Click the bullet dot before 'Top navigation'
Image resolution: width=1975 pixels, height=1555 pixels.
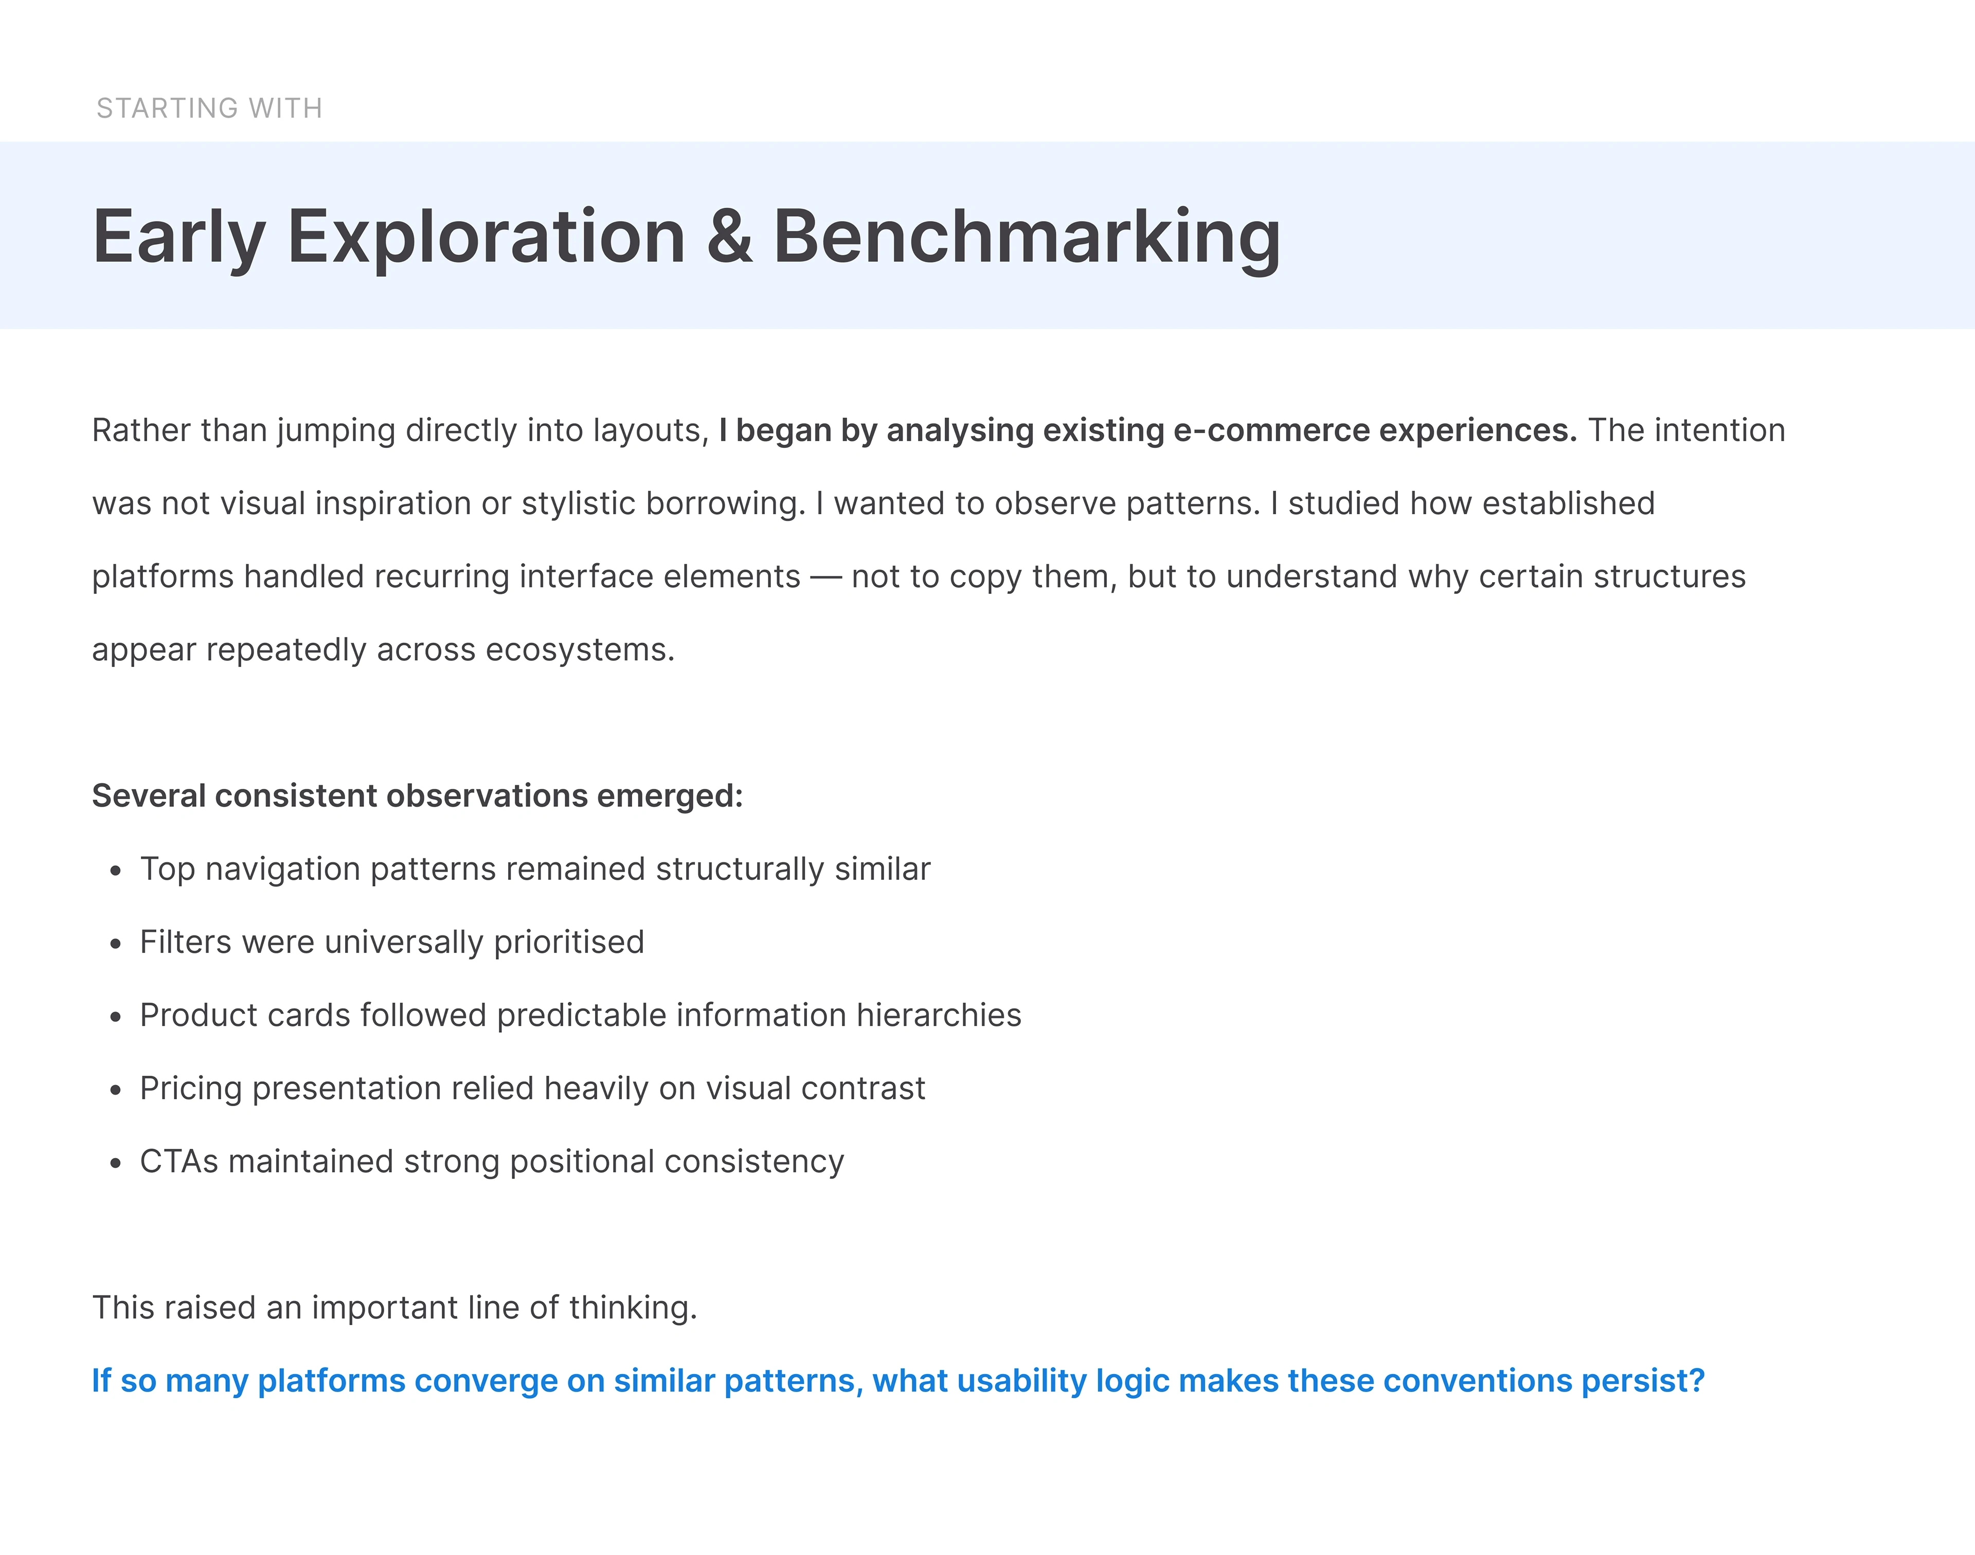pyautogui.click(x=115, y=871)
